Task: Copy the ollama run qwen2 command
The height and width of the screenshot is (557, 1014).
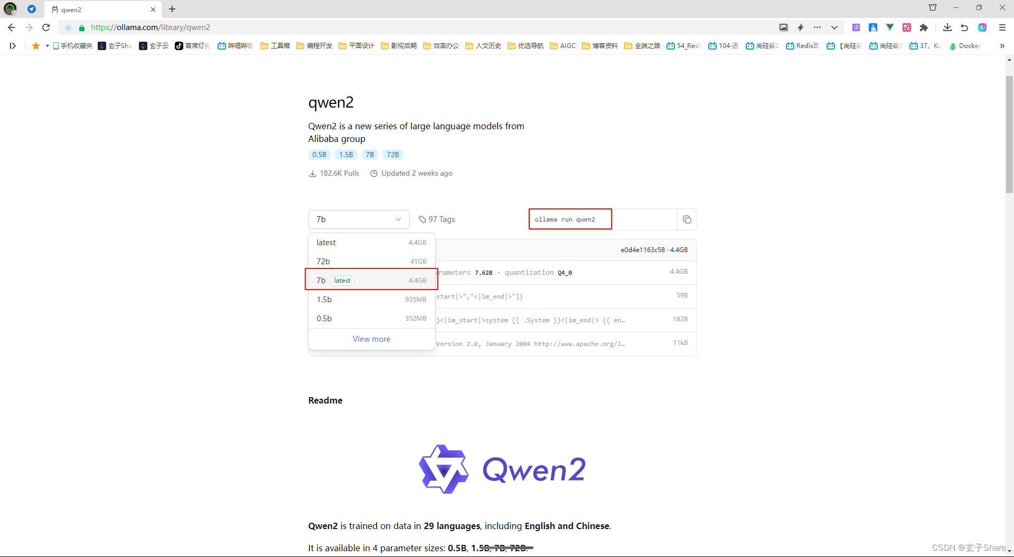Action: click(x=687, y=219)
